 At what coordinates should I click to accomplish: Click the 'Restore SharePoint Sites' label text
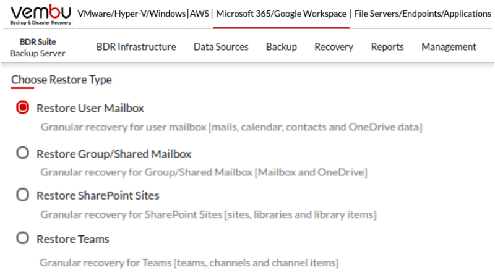point(98,196)
